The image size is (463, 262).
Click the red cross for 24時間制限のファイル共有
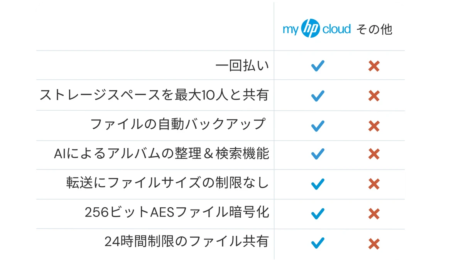[374, 244]
